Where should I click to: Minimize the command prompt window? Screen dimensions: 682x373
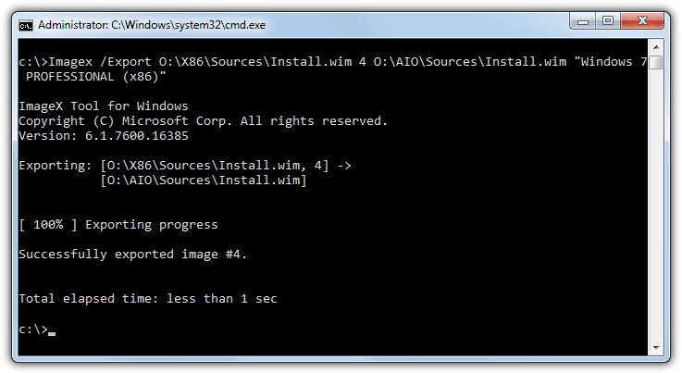583,21
